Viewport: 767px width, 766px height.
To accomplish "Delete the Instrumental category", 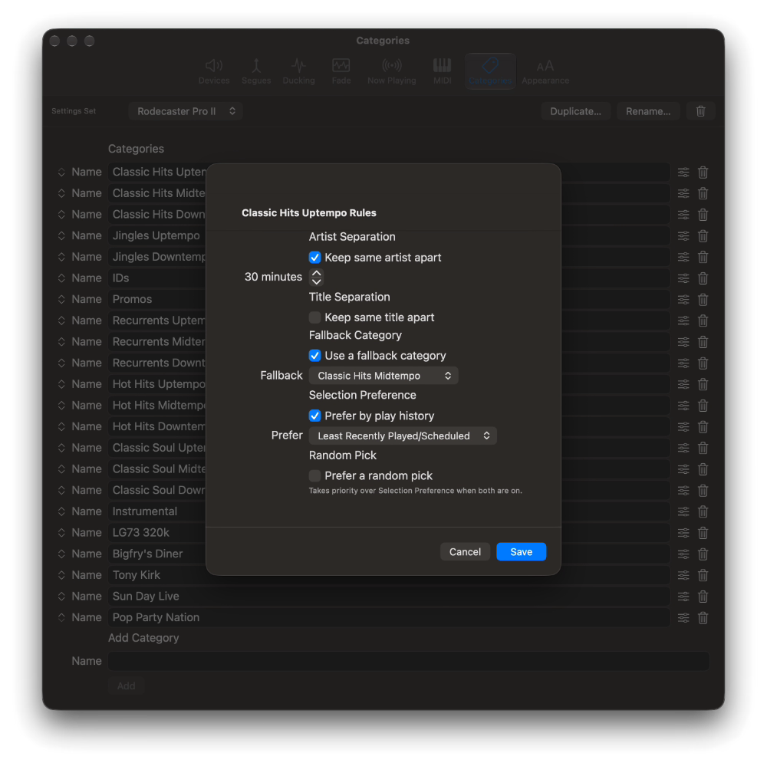I will point(703,511).
